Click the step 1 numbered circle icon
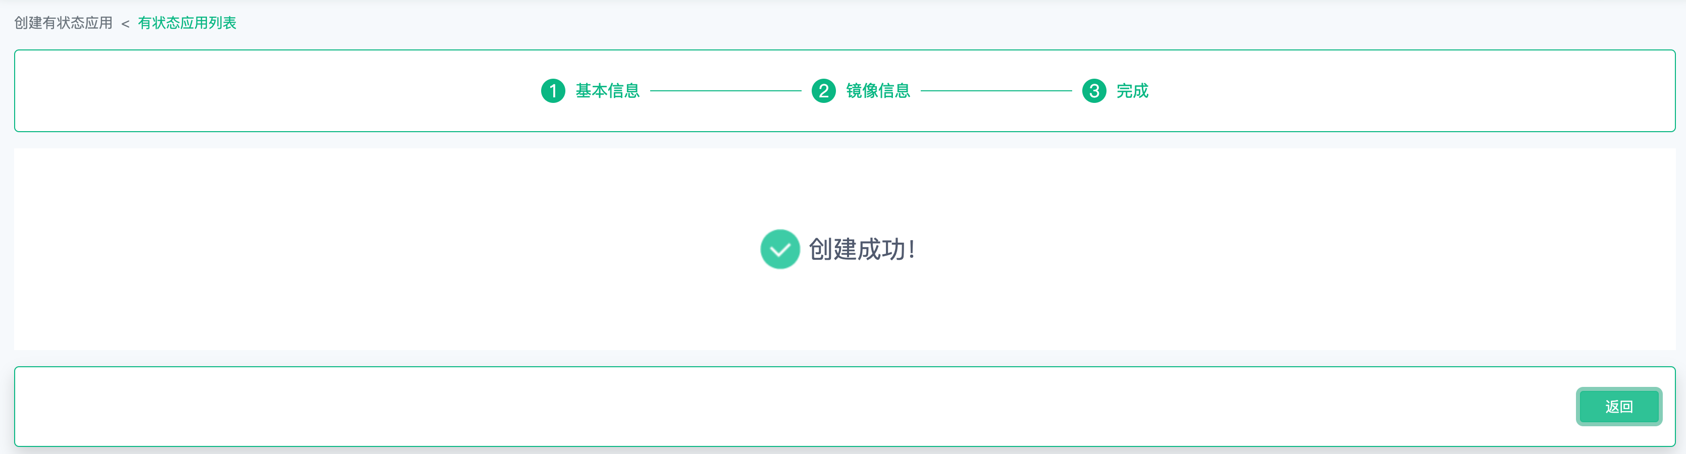Image resolution: width=1686 pixels, height=454 pixels. pyautogui.click(x=553, y=91)
